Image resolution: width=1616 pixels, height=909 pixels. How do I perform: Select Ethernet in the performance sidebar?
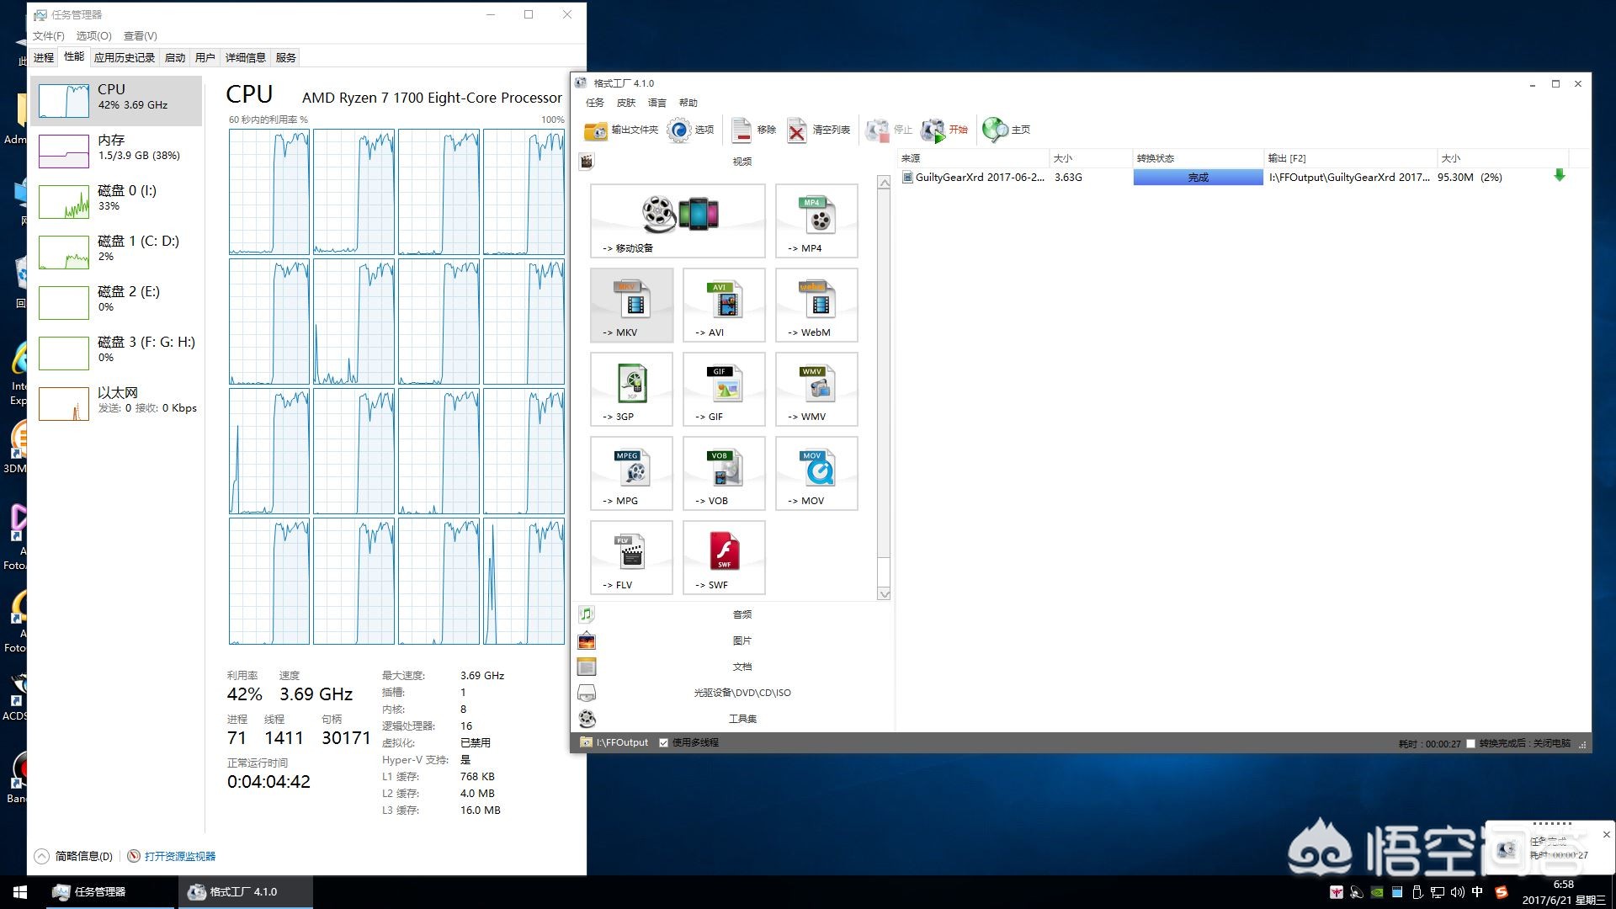tap(117, 404)
